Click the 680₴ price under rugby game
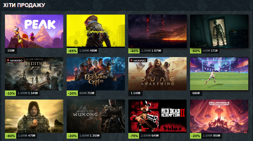The height and width of the screenshot is (141, 253). tap(196, 93)
